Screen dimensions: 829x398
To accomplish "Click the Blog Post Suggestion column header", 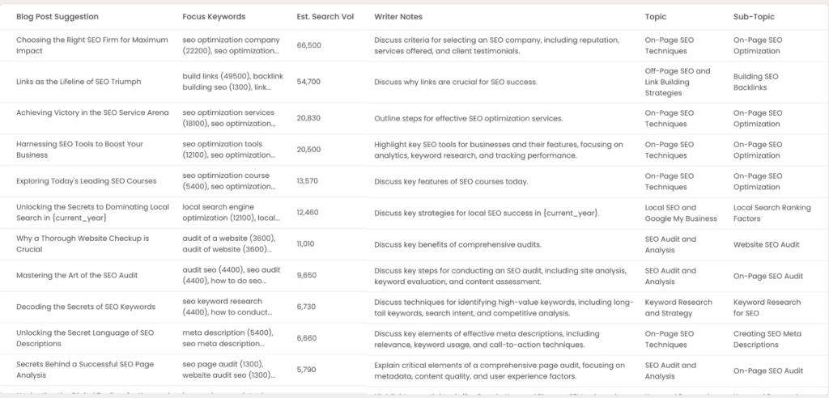I will click(58, 16).
